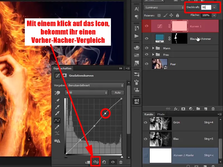Screen dimensions: 223x167
Task: Select the Kurven 1 layer mask thumbnail
Action: click(x=179, y=26)
